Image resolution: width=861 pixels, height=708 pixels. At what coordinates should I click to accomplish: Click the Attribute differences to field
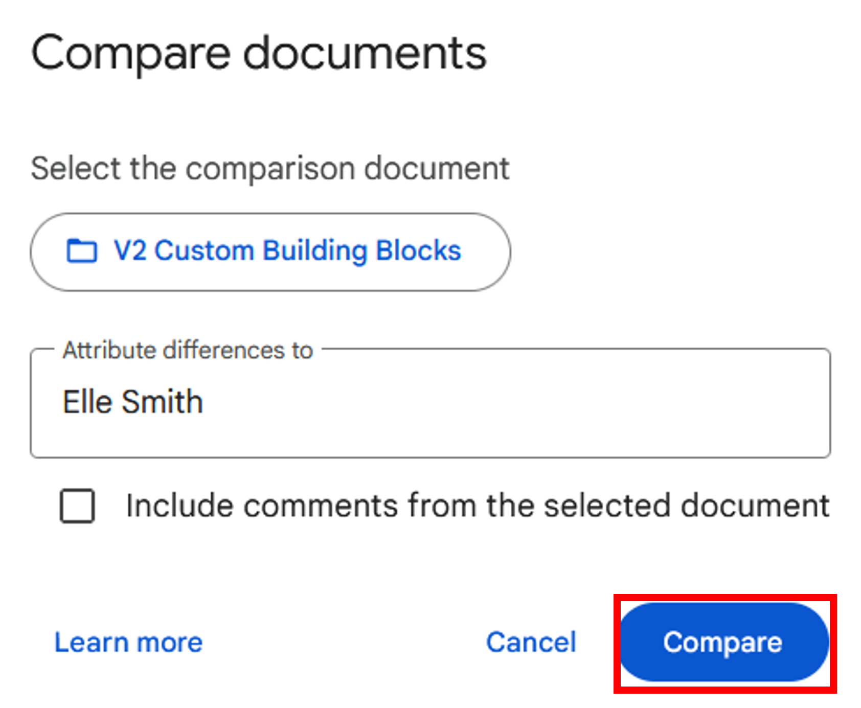(x=430, y=403)
